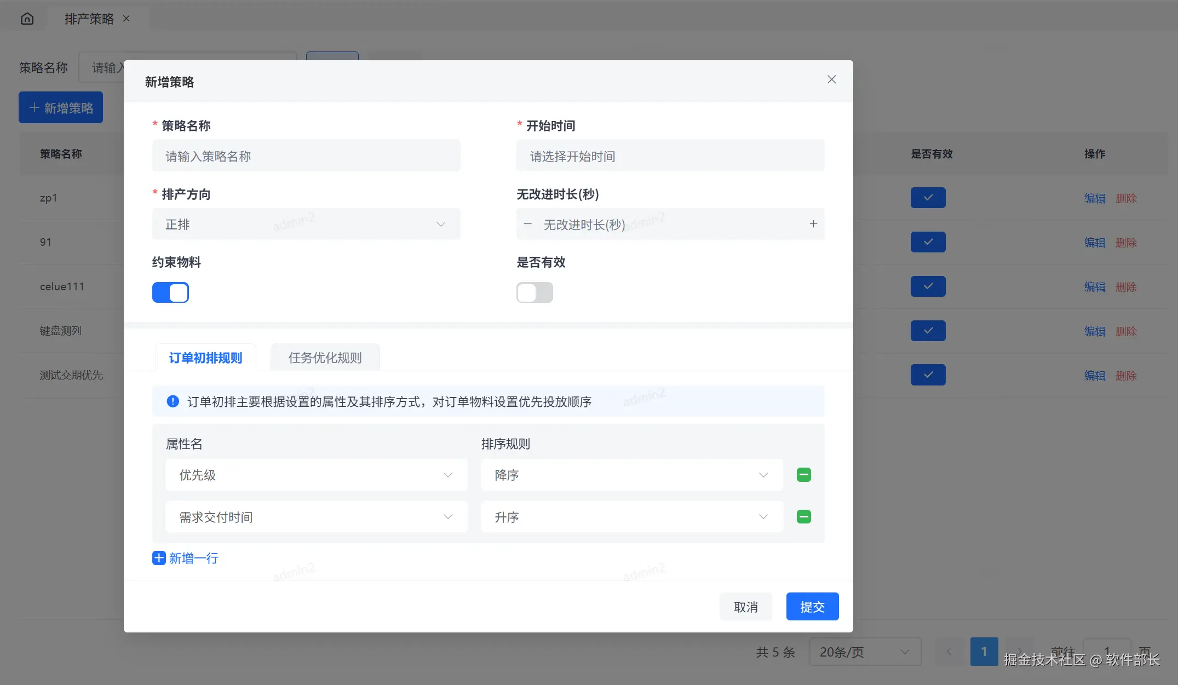Image resolution: width=1178 pixels, height=685 pixels.
Task: Expand the 优先级 attribute name dropdown
Action: coord(316,475)
